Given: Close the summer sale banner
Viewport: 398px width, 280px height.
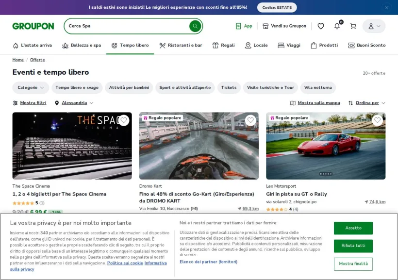Looking at the screenshot, I should pyautogui.click(x=386, y=7).
